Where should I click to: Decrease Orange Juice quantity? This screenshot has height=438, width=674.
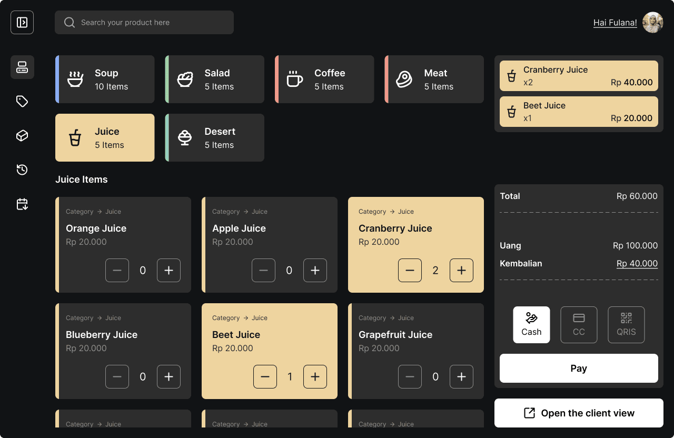[x=117, y=271]
